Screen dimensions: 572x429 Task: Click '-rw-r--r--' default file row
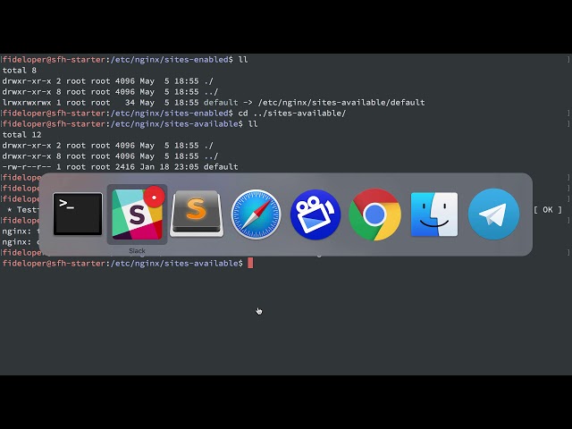[x=120, y=167]
